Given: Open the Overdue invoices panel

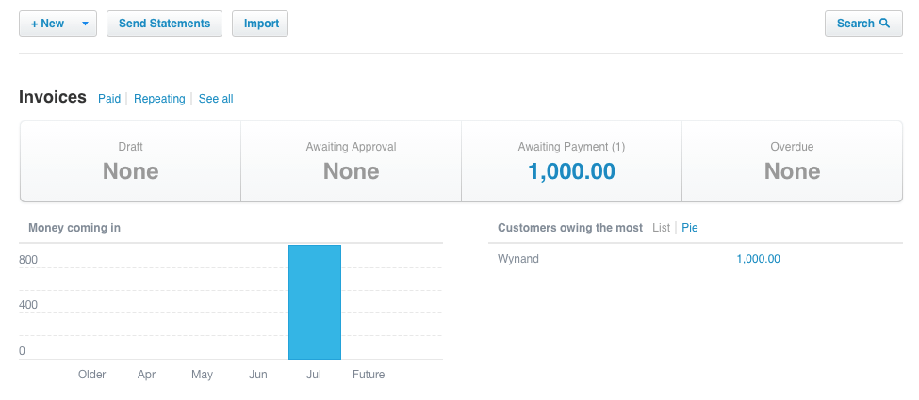Looking at the screenshot, I should [792, 161].
